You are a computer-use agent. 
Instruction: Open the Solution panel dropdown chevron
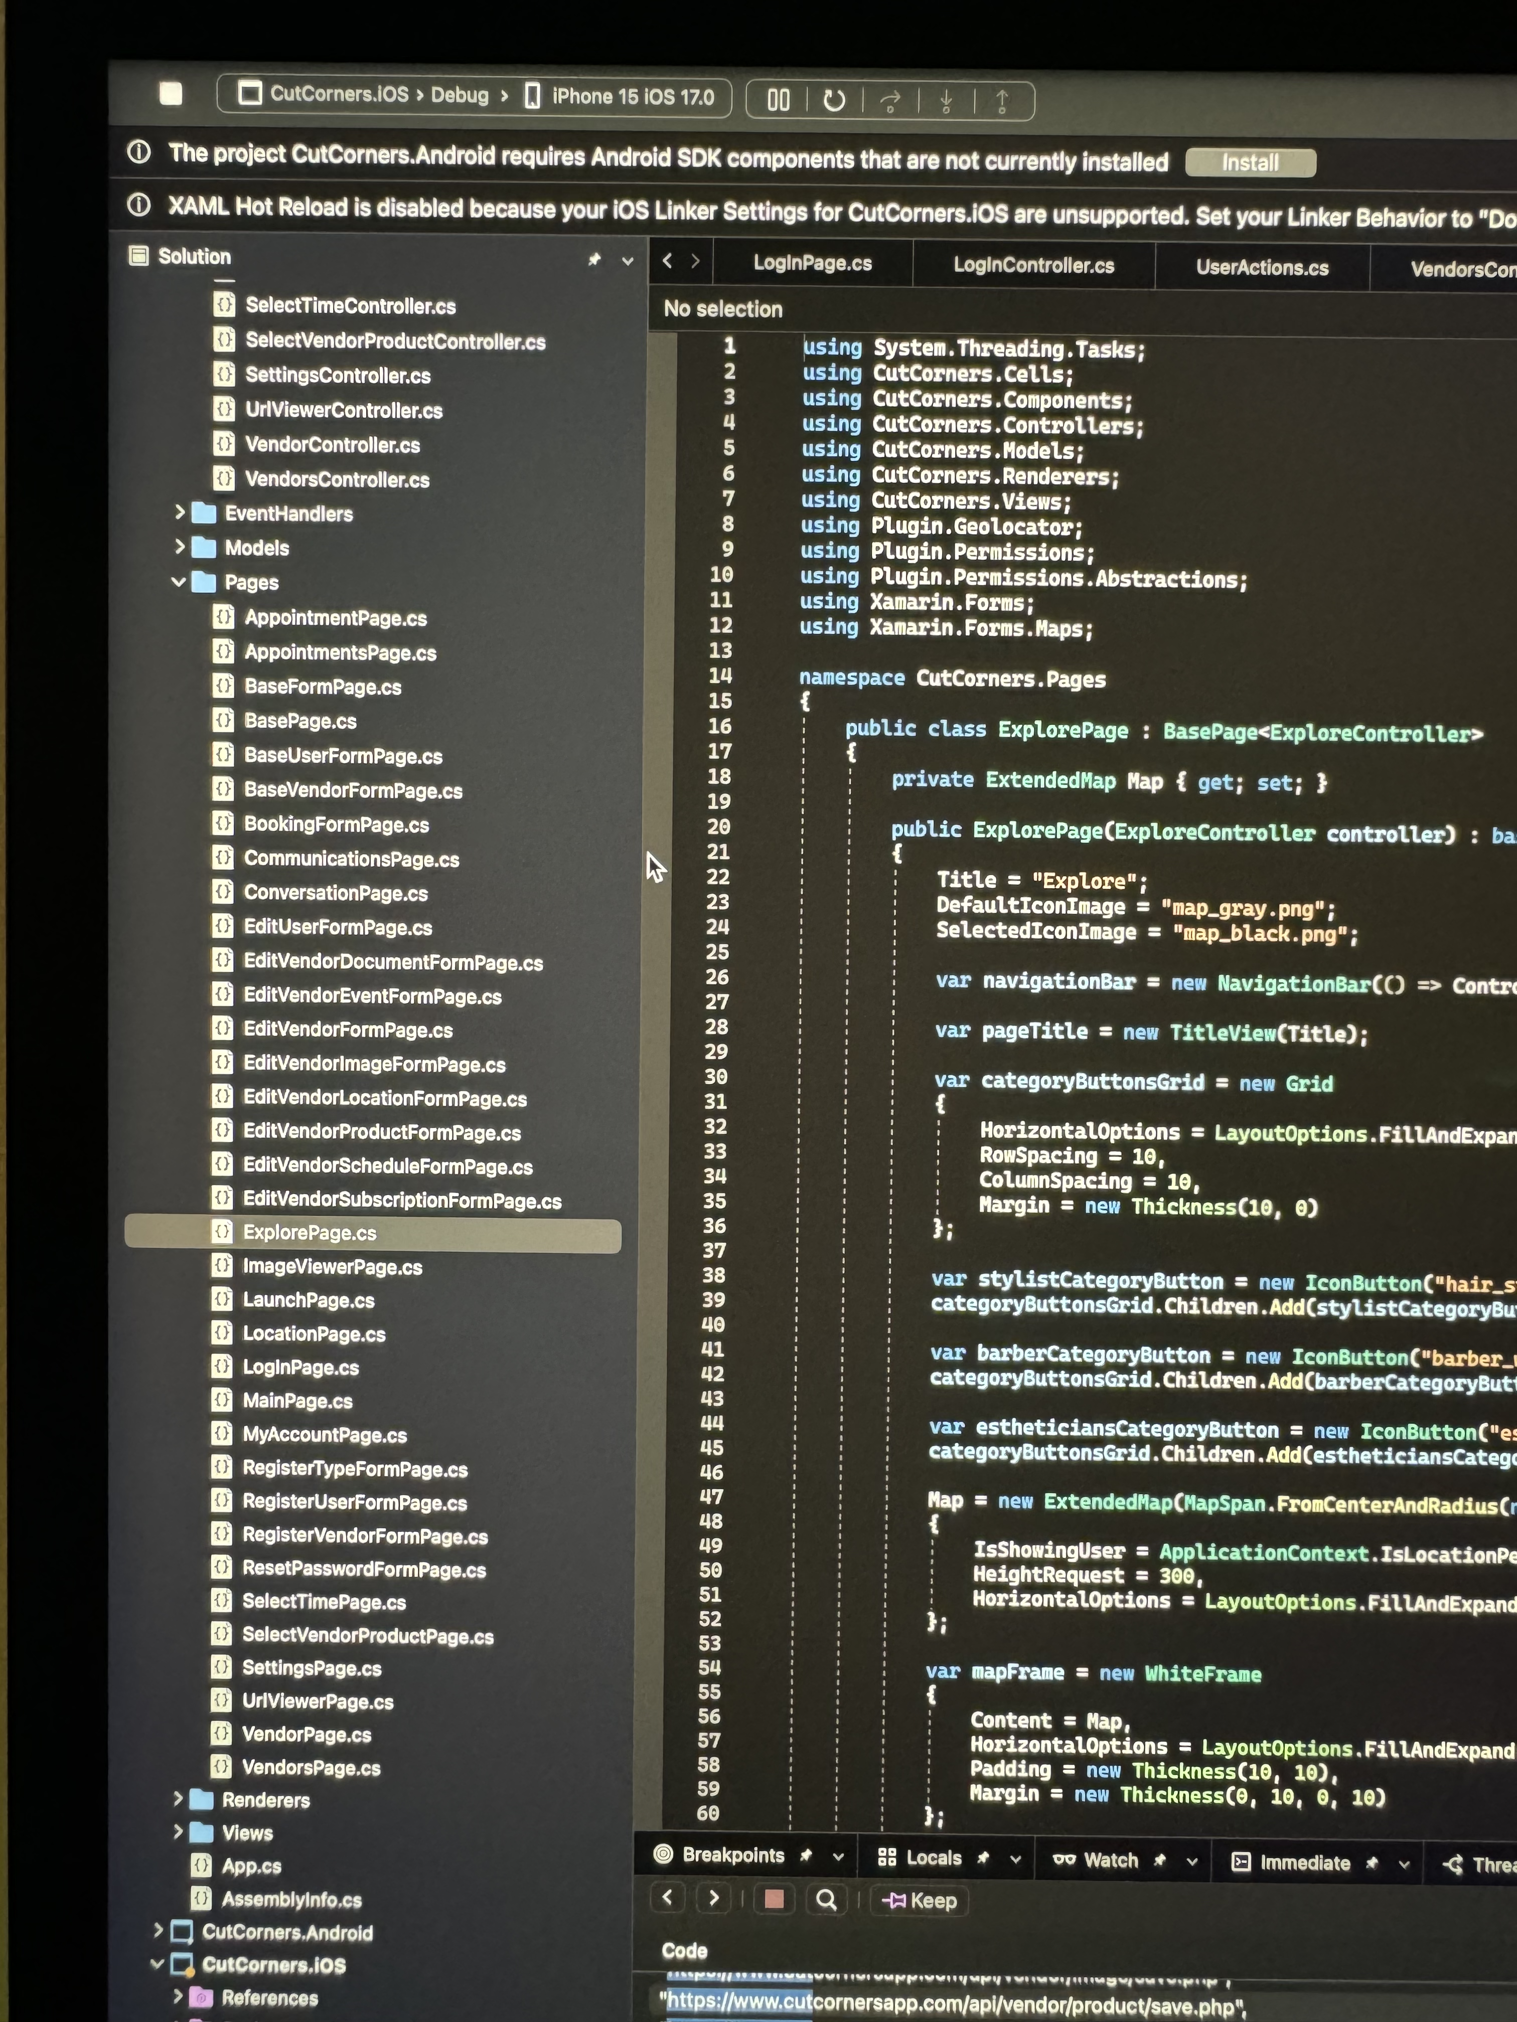coord(627,260)
